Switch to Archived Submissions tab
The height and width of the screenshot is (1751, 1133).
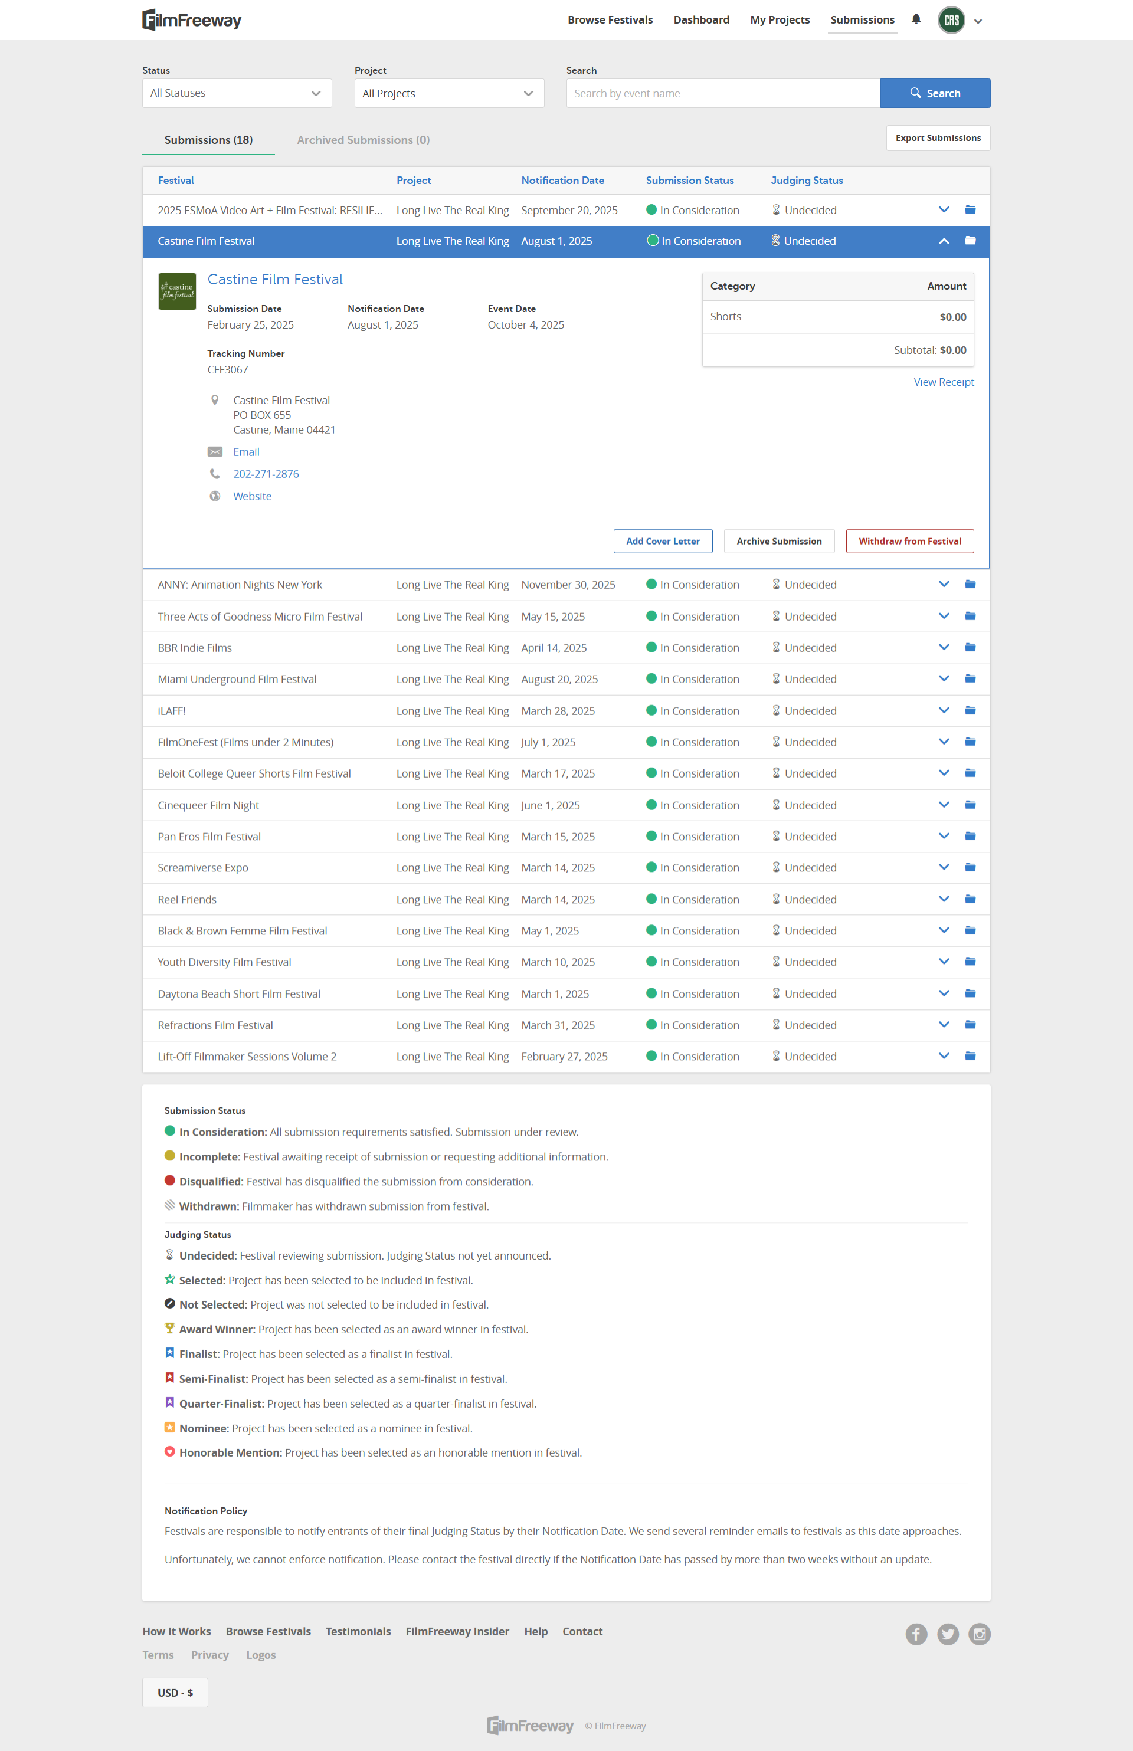tap(363, 140)
